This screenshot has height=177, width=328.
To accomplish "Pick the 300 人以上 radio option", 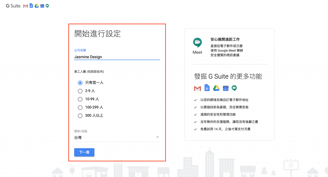I will (80, 116).
